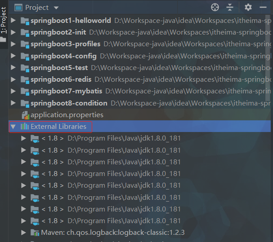Viewport: 273px width, 242px height.
Task: Select springboot3-profiles in the project tree
Action: (66, 44)
